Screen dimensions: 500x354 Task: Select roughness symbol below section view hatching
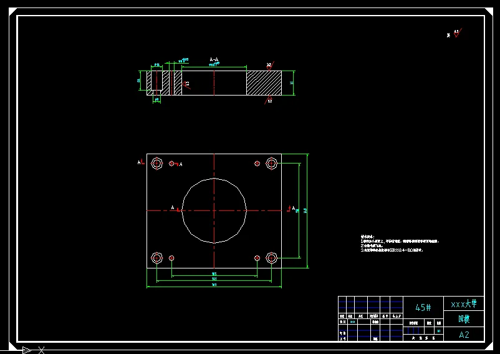[x=269, y=100]
